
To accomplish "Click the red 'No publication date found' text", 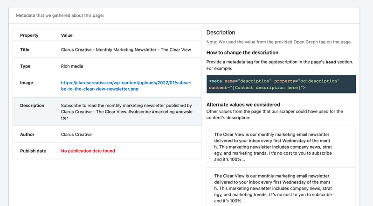I will pos(88,151).
